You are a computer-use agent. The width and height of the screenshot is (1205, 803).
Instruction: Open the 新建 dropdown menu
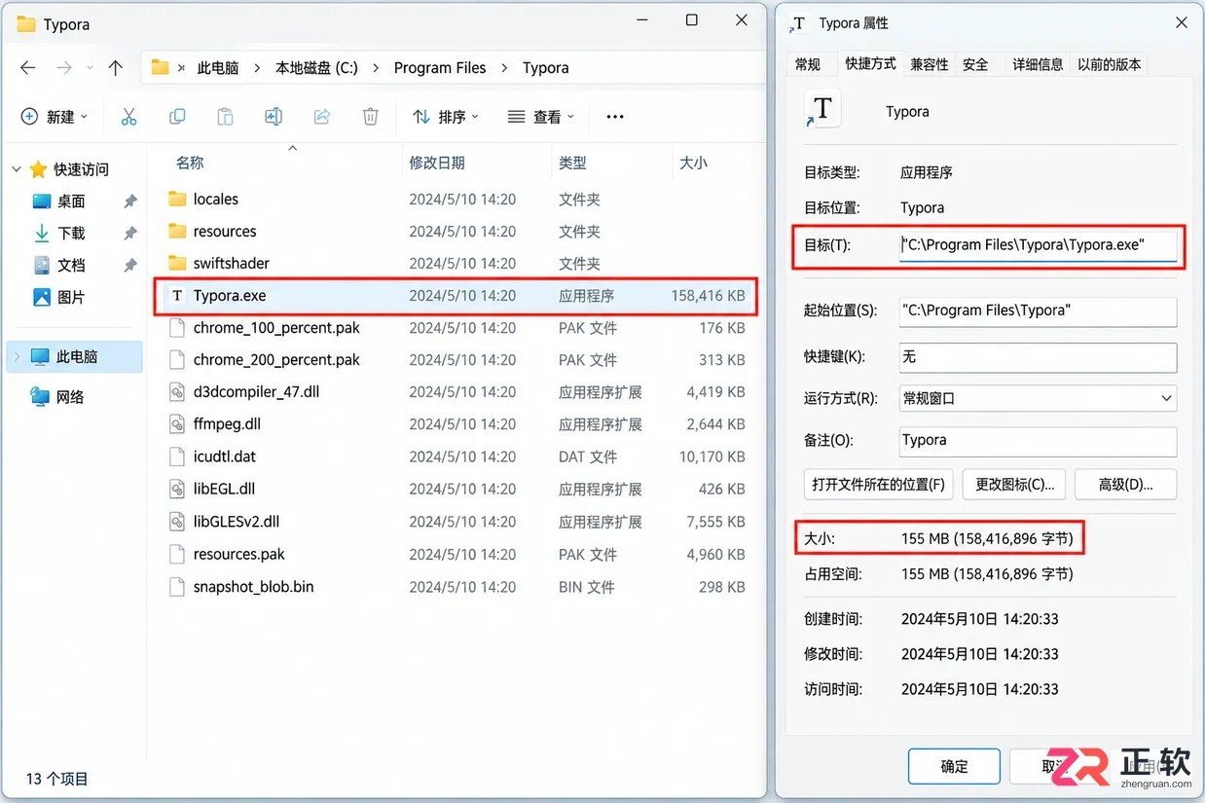coord(55,117)
